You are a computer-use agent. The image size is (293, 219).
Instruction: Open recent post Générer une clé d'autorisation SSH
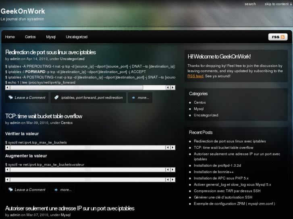coord(223,197)
